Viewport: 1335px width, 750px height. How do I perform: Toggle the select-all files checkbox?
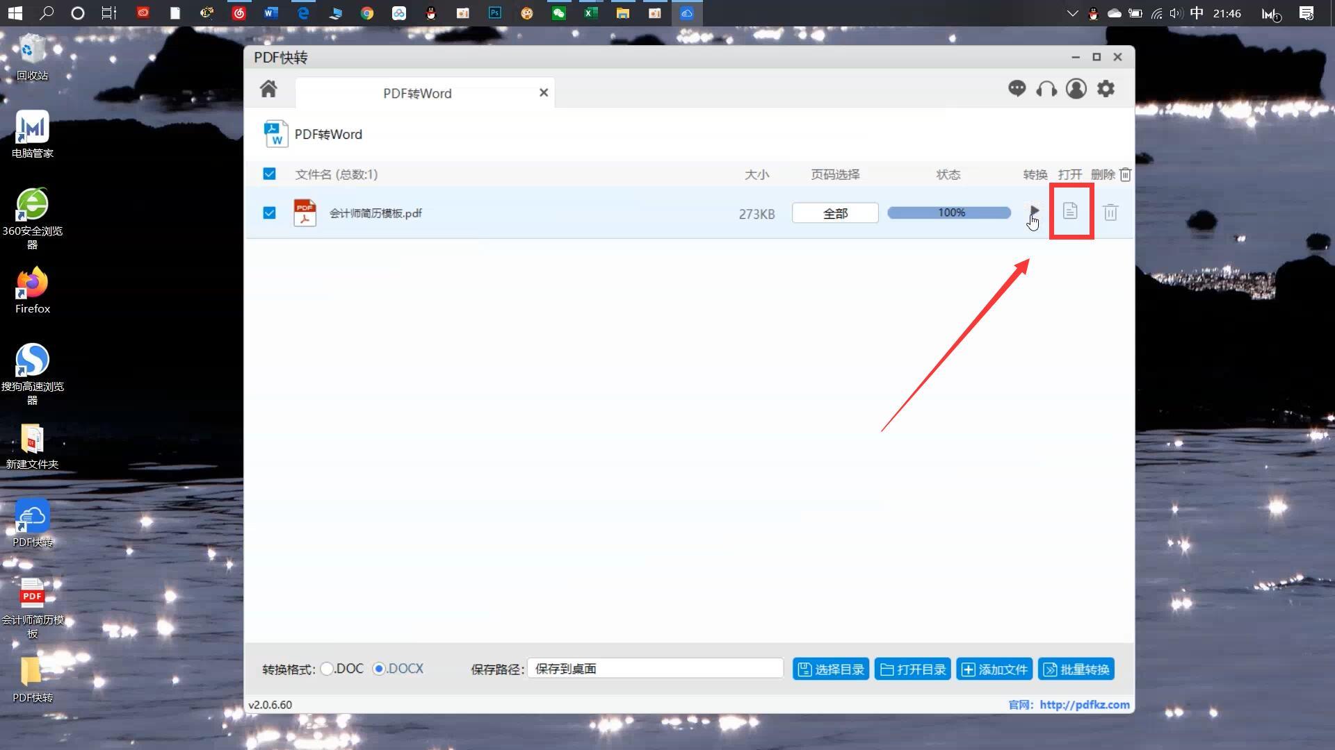pyautogui.click(x=269, y=174)
